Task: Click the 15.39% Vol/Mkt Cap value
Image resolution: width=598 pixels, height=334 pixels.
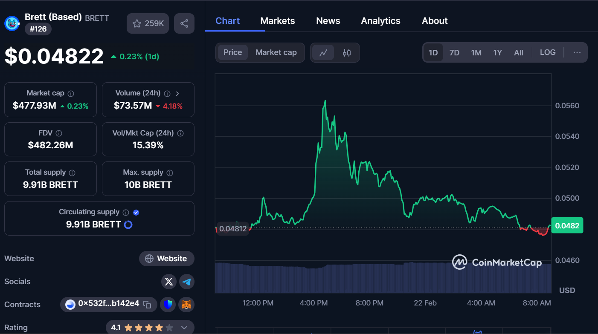Action: pos(148,145)
